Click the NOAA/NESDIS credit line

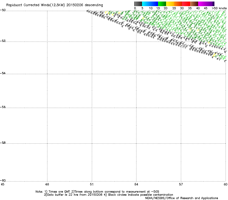[181, 198]
